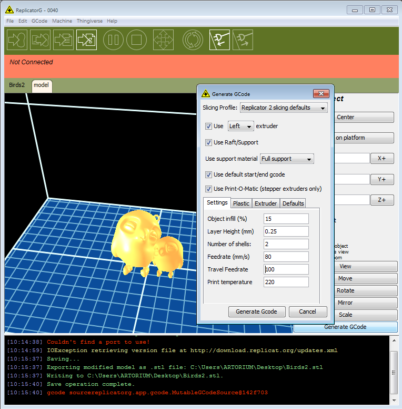Click the Stop build toolbar icon
The width and height of the screenshot is (402, 409).
(x=136, y=40)
